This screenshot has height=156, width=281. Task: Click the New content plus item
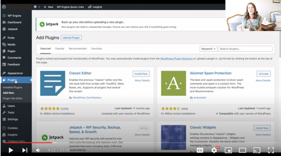pyautogui.click(x=48, y=7)
